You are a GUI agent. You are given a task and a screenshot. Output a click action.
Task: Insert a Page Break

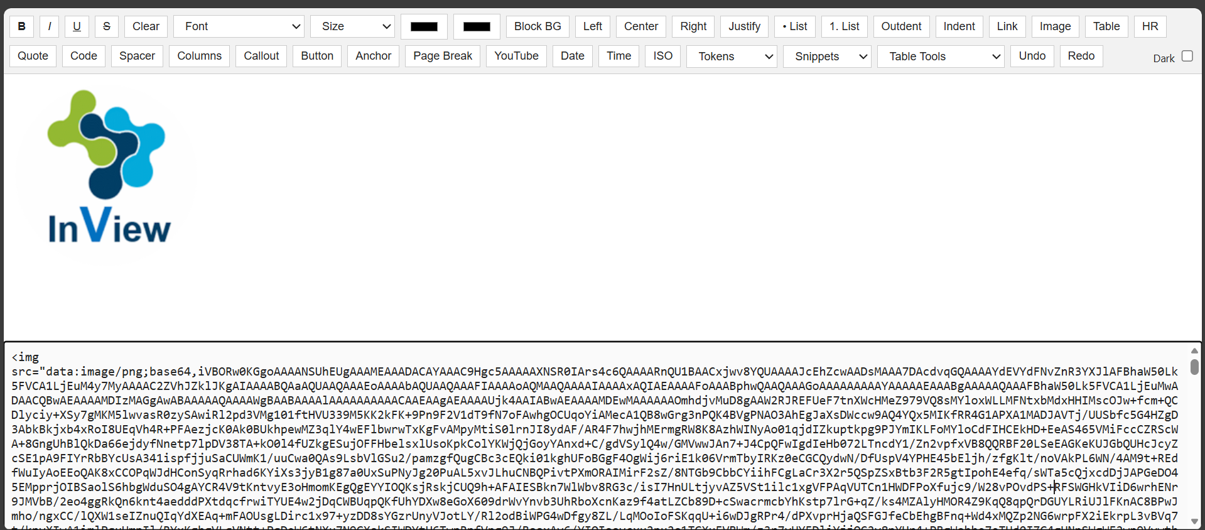[443, 56]
